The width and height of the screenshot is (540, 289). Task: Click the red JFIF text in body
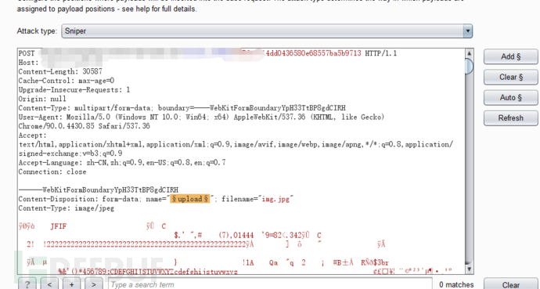click(x=58, y=226)
